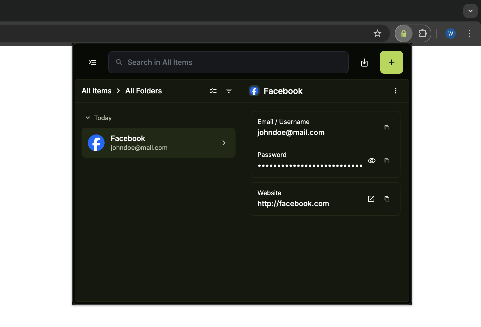The image size is (481, 327).
Task: Click the Facebook title in the detail header
Action: coord(283,91)
